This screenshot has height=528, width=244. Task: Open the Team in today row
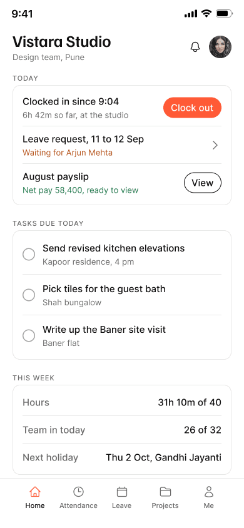(x=122, y=430)
